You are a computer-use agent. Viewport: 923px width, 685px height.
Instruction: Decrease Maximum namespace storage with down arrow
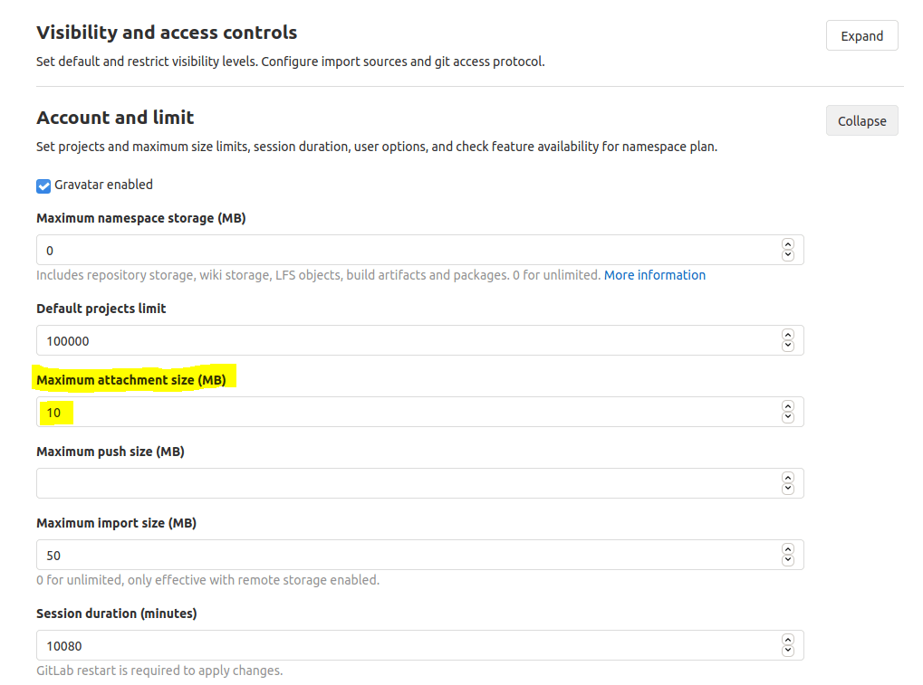788,256
